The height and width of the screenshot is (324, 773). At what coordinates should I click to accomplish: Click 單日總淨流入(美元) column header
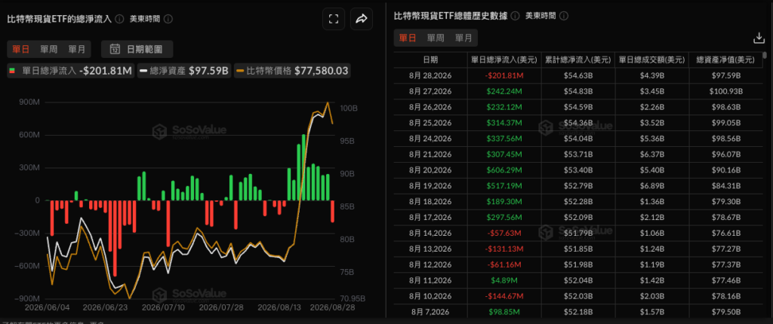(504, 60)
